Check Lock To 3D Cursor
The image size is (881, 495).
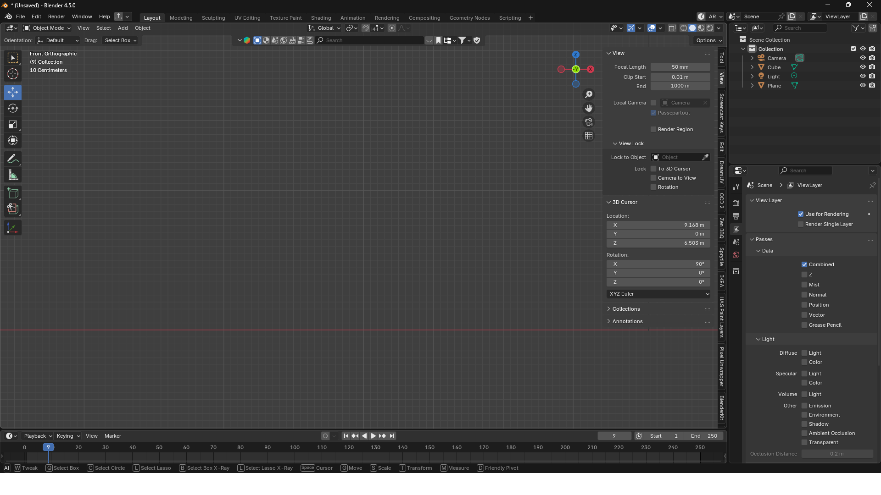(653, 169)
